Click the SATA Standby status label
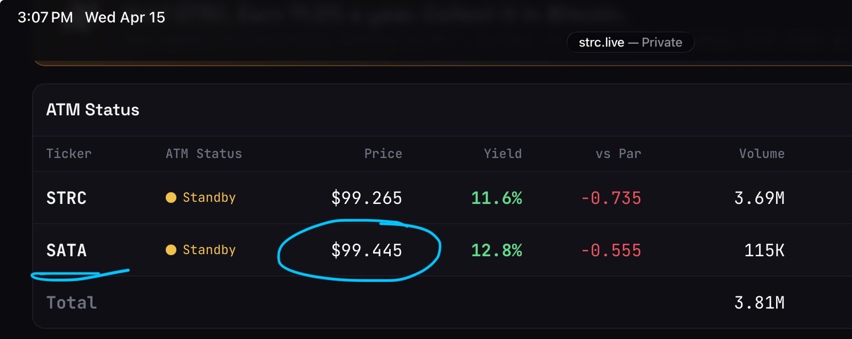This screenshot has width=852, height=339. pos(209,250)
